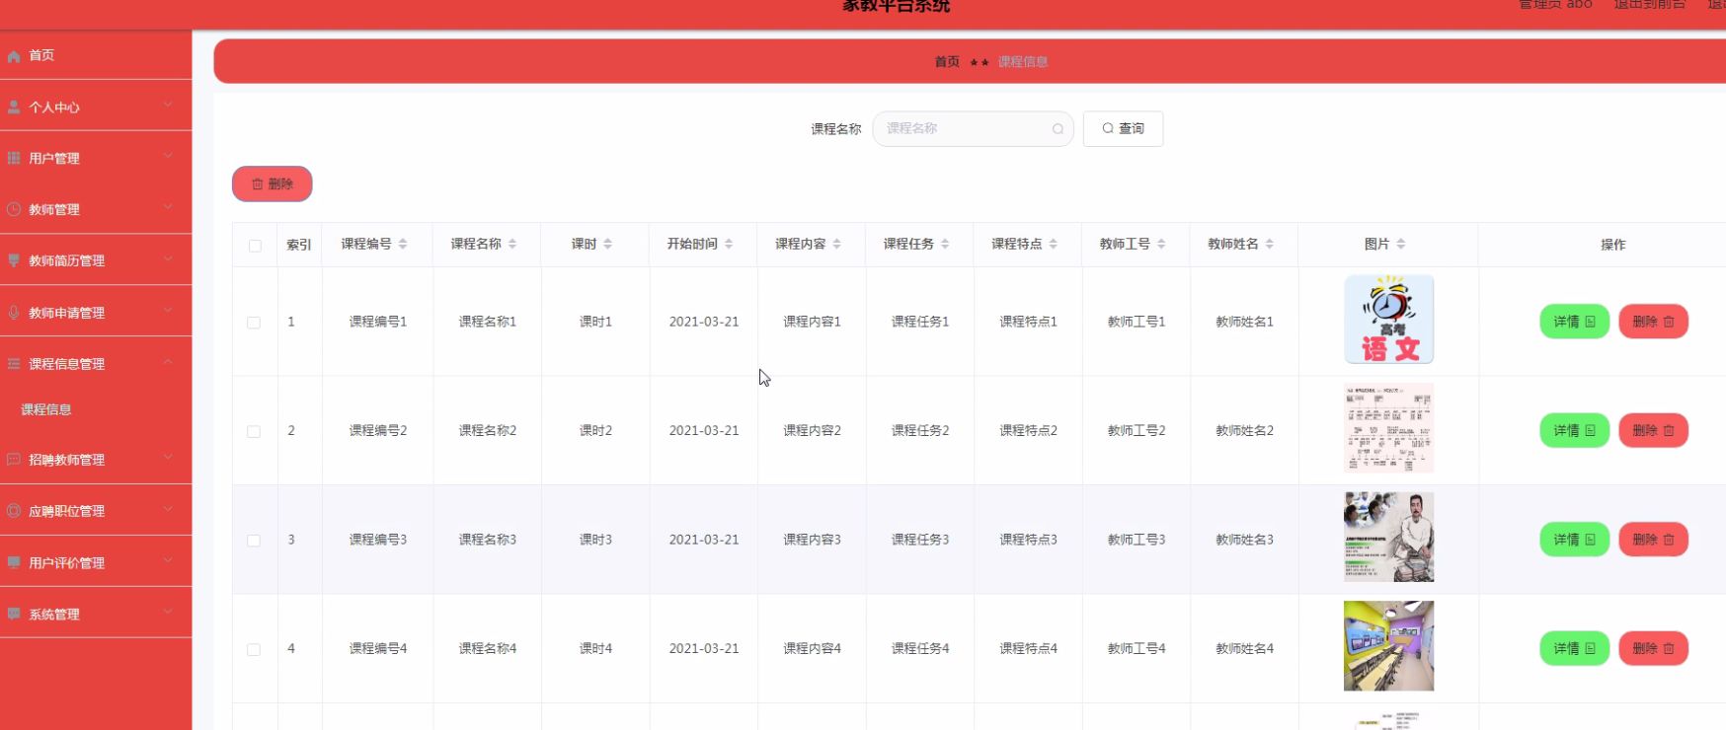Click cell 教师姓名2 in the table
The height and width of the screenshot is (730, 1726).
click(x=1244, y=430)
